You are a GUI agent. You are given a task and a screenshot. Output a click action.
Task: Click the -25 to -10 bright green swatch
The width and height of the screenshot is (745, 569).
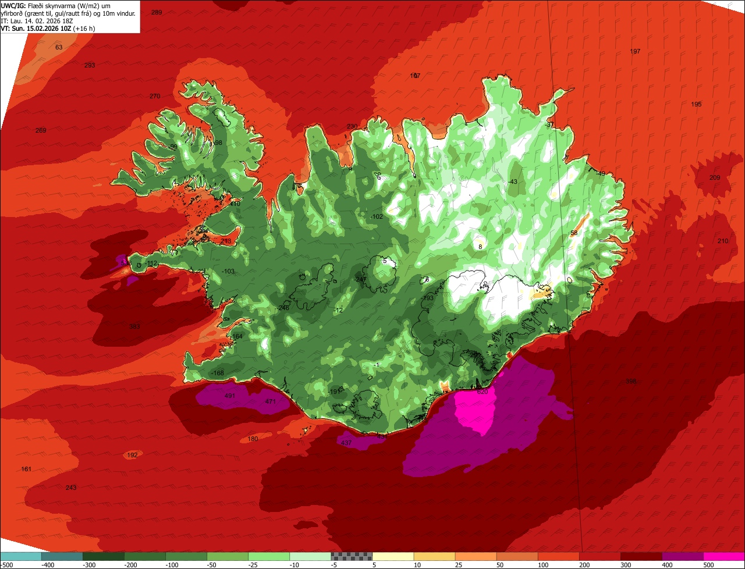click(269, 556)
